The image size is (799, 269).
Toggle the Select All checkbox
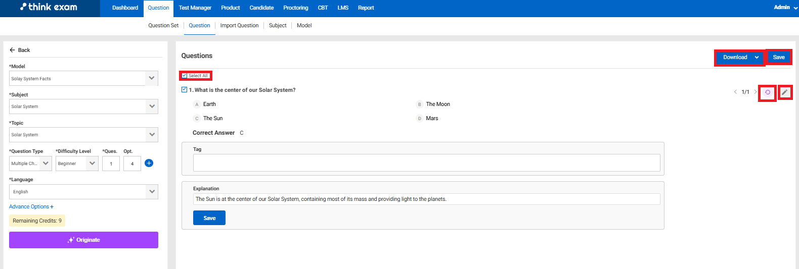[x=185, y=76]
